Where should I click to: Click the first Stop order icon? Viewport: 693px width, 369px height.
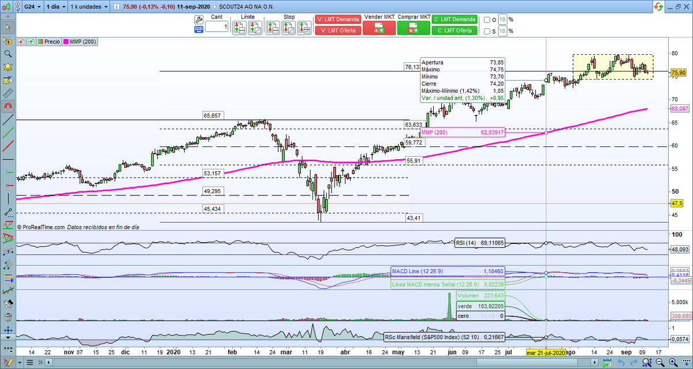pyautogui.click(x=273, y=28)
